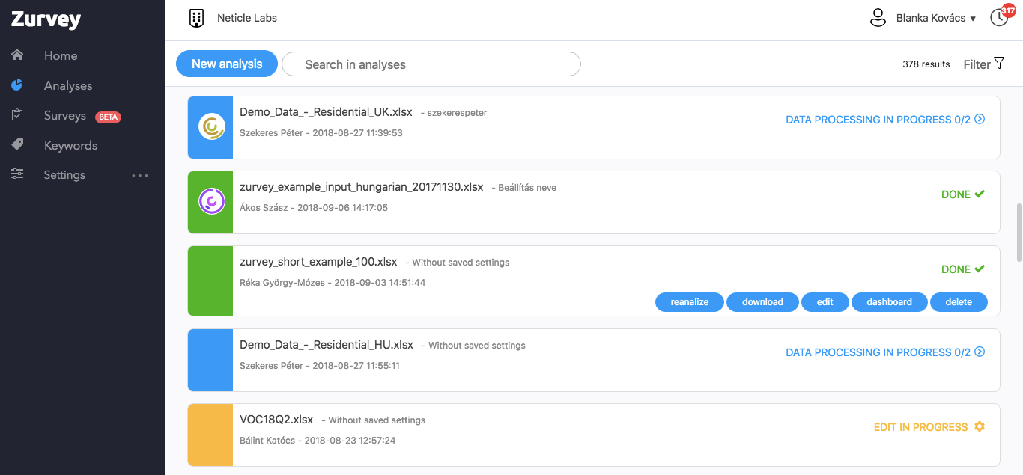Click the yellow color block of VOC18Q2 row

pyautogui.click(x=210, y=435)
